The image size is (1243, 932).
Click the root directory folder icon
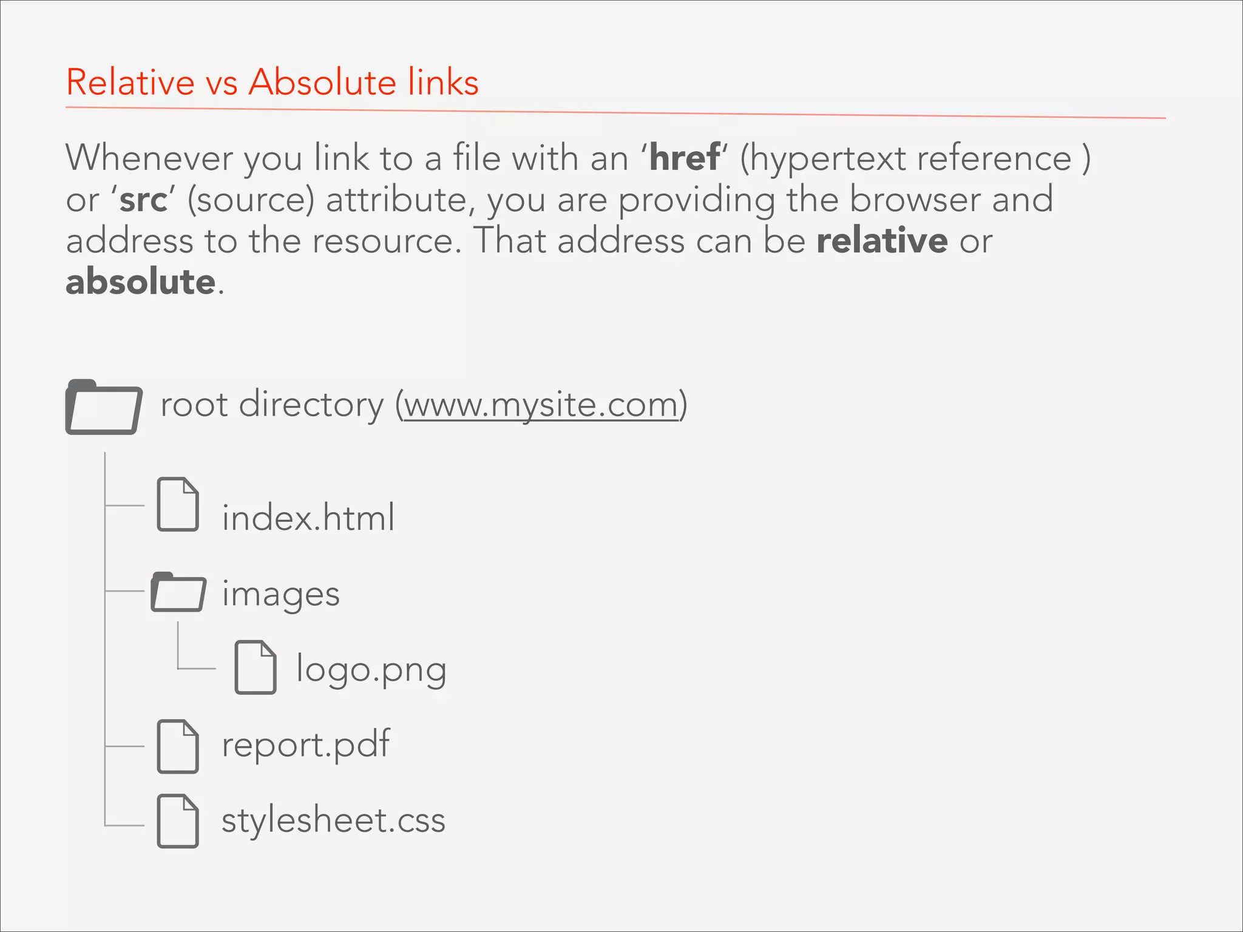[x=104, y=407]
